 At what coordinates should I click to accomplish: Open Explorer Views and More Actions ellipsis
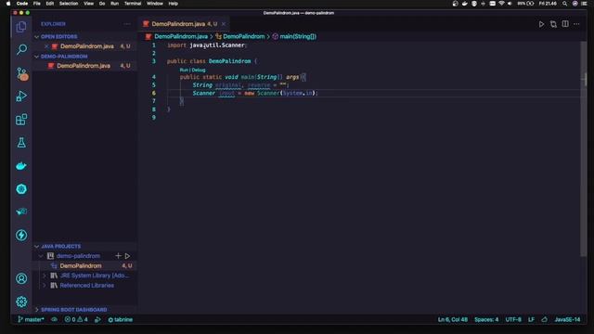coord(127,24)
